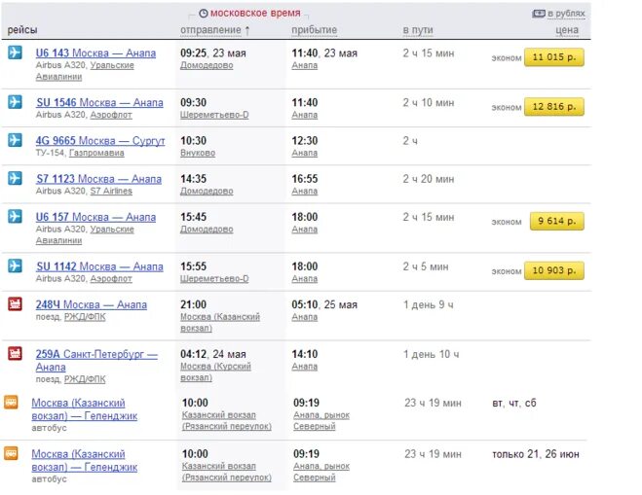Viewport: 642px width, 495px height.
Task: Open U6 143 Москва — Анапа flight
Action: tap(95, 53)
